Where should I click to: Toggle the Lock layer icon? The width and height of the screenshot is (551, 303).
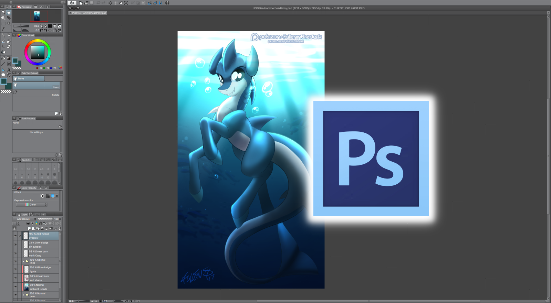coord(41,224)
